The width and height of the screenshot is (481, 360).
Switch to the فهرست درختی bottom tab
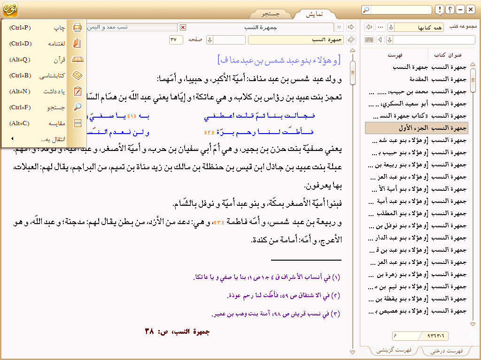coord(446,351)
